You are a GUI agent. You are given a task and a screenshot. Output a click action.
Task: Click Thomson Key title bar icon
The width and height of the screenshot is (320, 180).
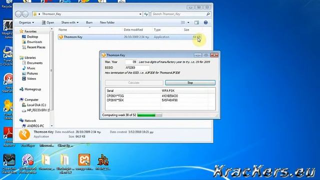[x=103, y=55]
